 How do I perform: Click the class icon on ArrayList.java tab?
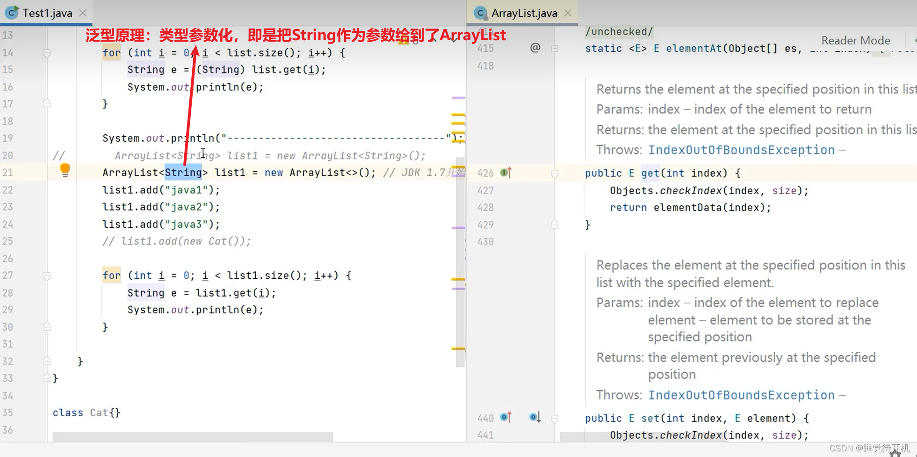pos(480,13)
